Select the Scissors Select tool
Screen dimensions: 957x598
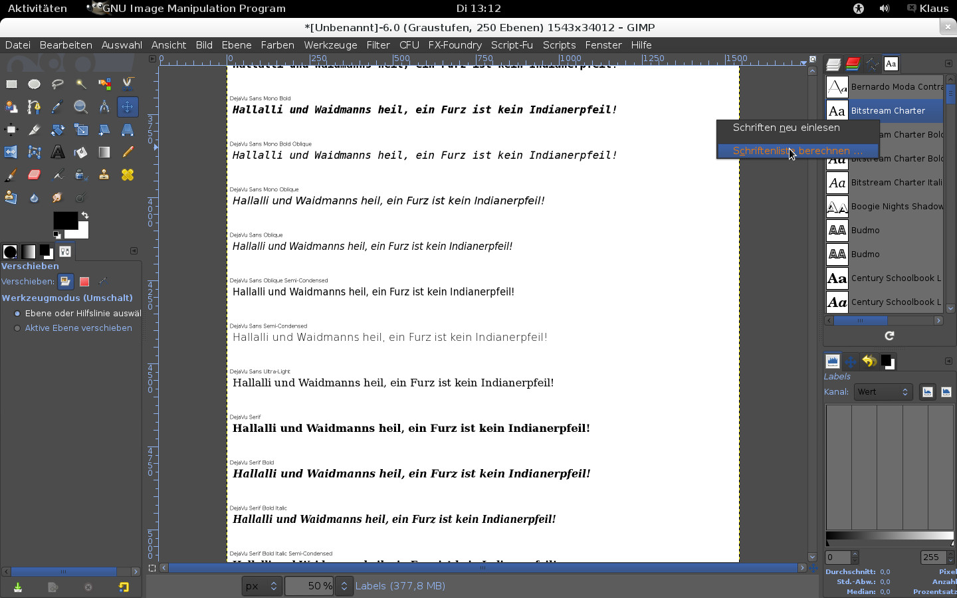pos(128,84)
